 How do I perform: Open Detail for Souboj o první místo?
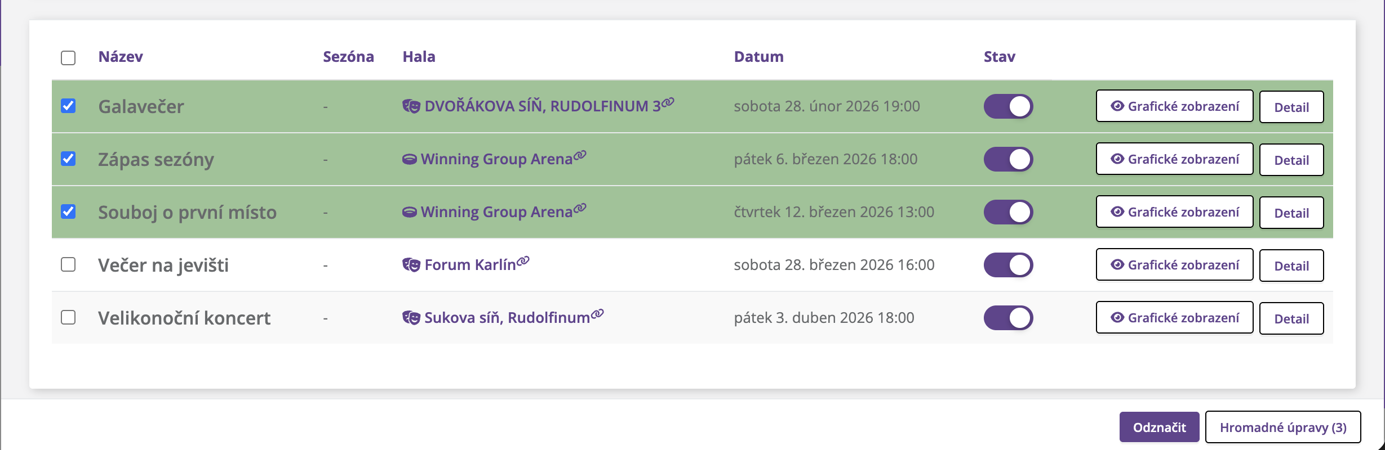coord(1291,213)
